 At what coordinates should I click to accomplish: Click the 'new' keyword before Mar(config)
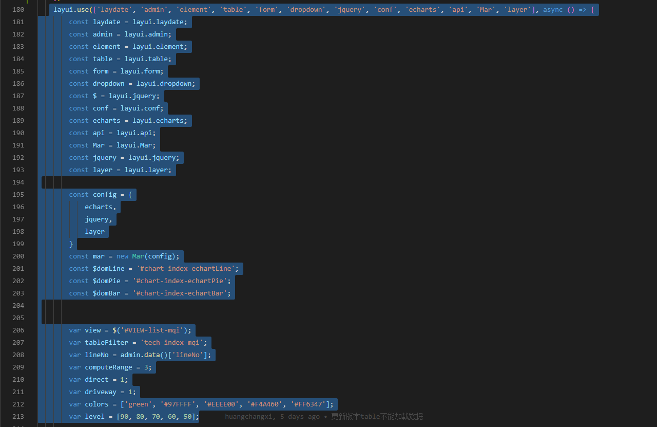(x=123, y=256)
